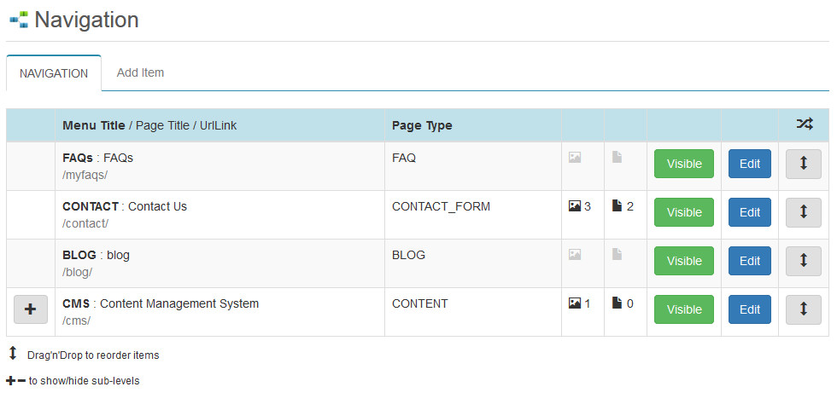Toggle Visible status of CMS item
The image size is (837, 410).
[x=684, y=310]
